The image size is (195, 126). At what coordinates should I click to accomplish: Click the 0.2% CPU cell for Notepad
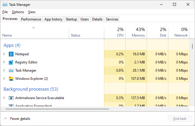pyautogui.click(x=115, y=54)
